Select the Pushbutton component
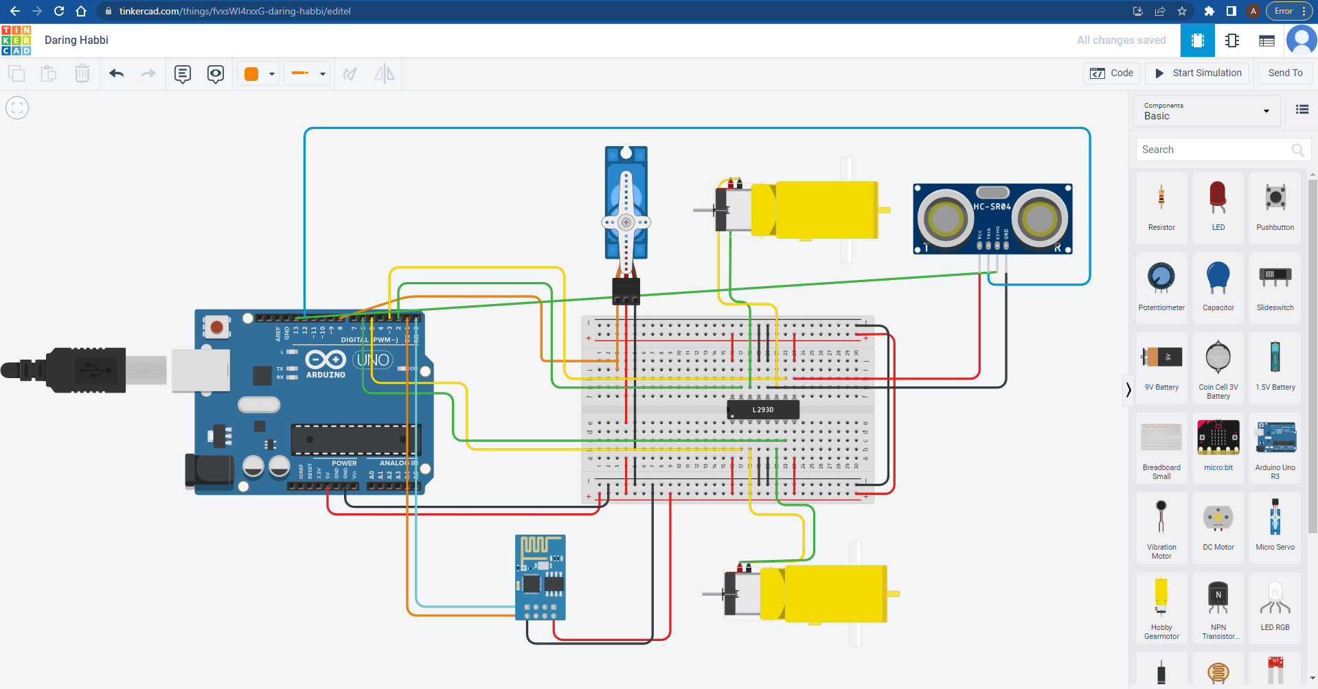Image resolution: width=1318 pixels, height=689 pixels. click(1275, 208)
